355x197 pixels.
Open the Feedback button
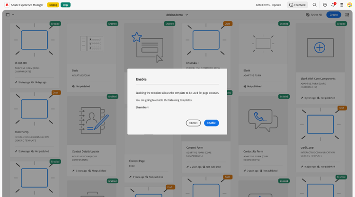coord(297,5)
